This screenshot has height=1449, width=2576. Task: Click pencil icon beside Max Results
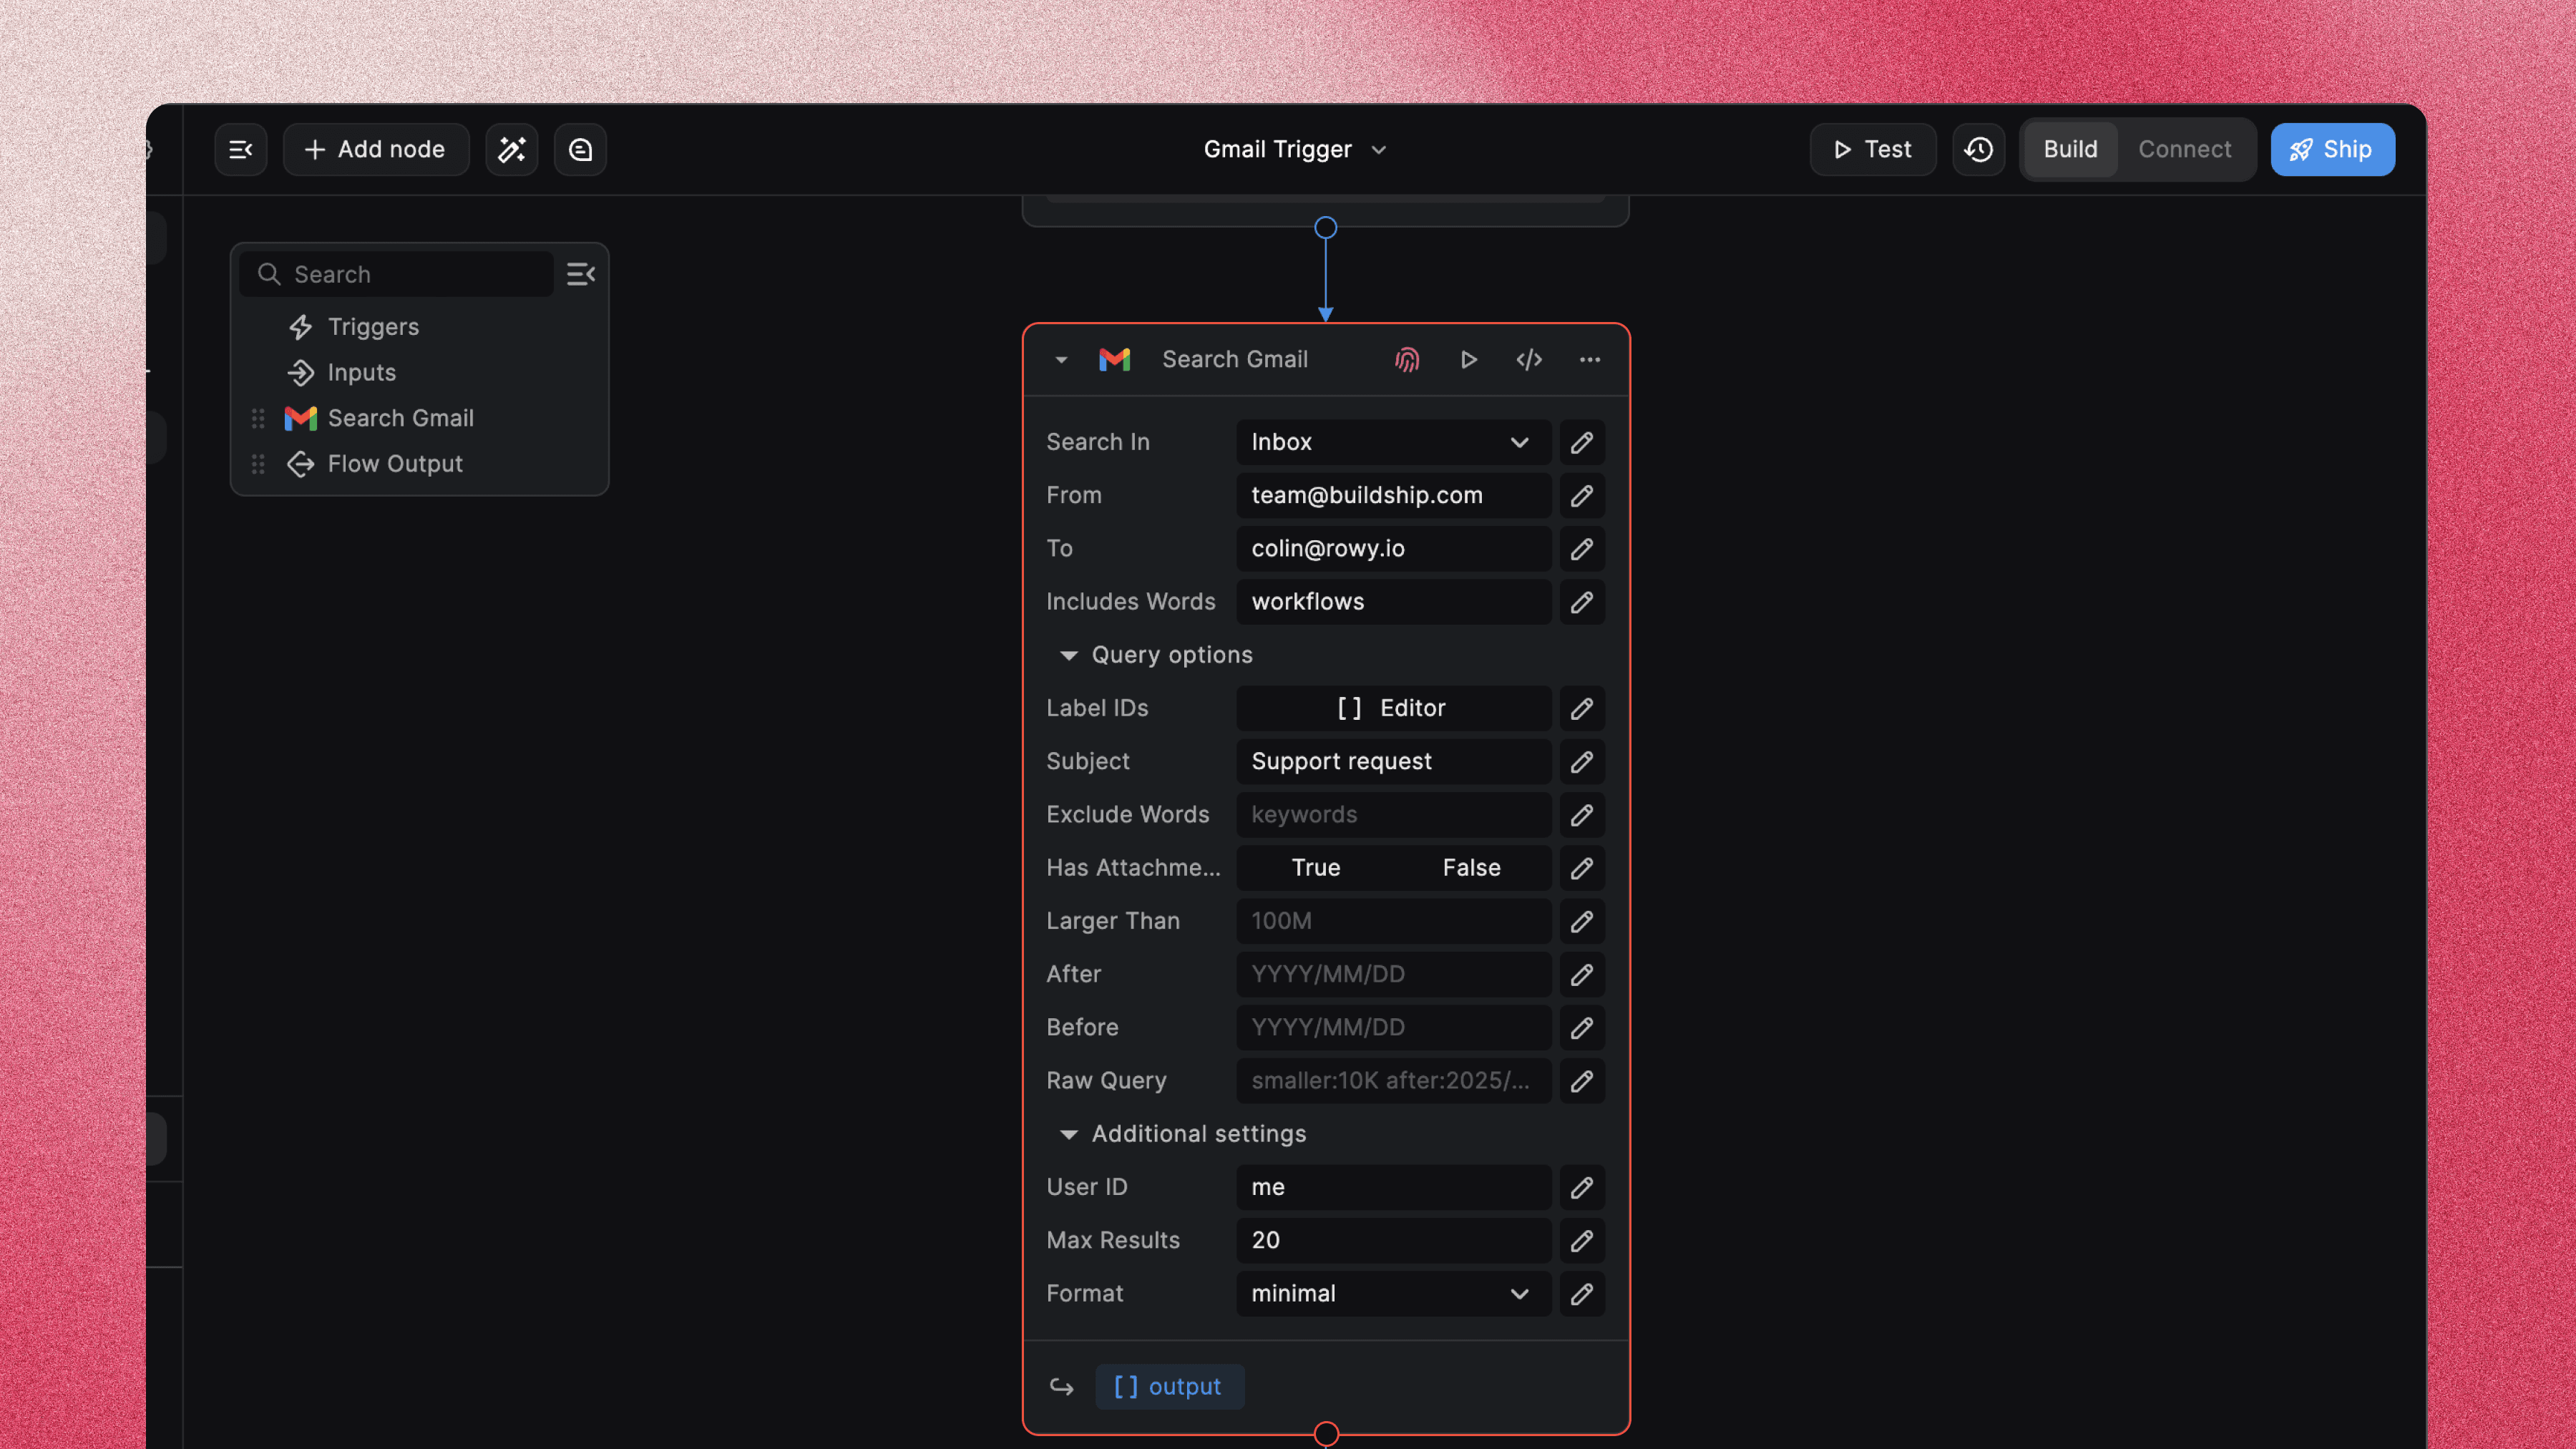tap(1582, 1240)
